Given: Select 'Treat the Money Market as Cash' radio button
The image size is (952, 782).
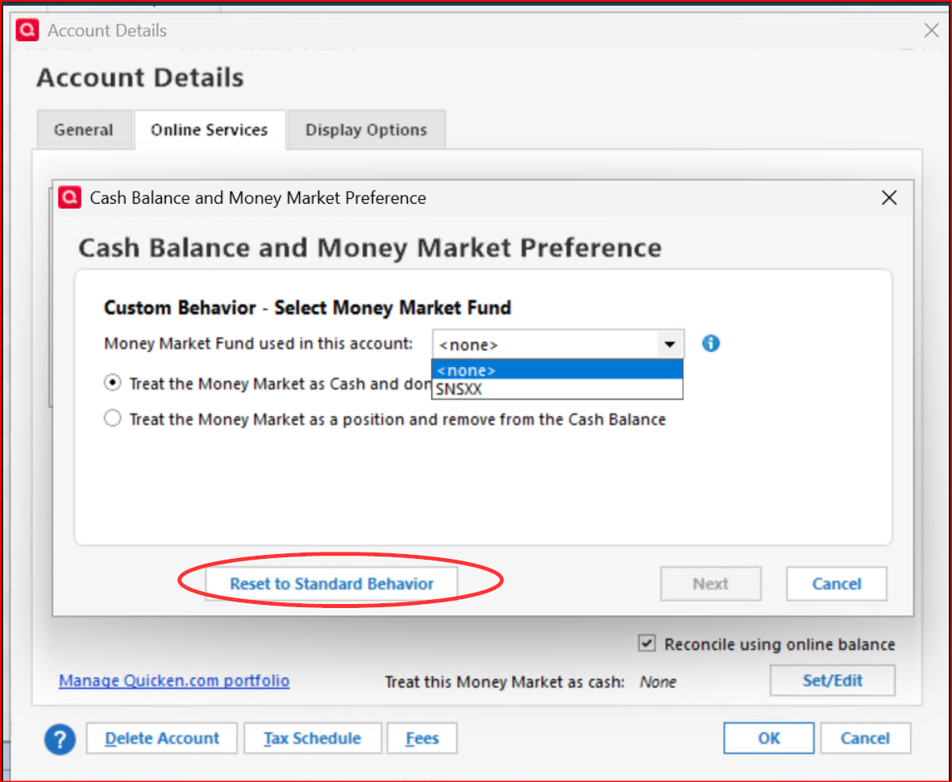Looking at the screenshot, I should coord(112,383).
